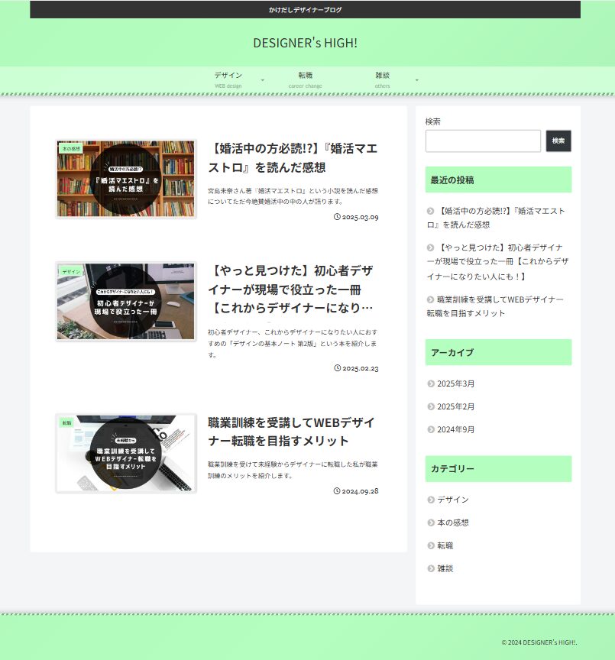Expand the dropdown arrow beside デザイン in navigation
The width and height of the screenshot is (615, 660).
point(263,80)
